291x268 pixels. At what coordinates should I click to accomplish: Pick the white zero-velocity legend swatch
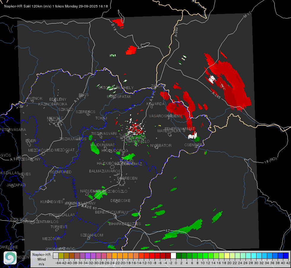pyautogui.click(x=173, y=256)
